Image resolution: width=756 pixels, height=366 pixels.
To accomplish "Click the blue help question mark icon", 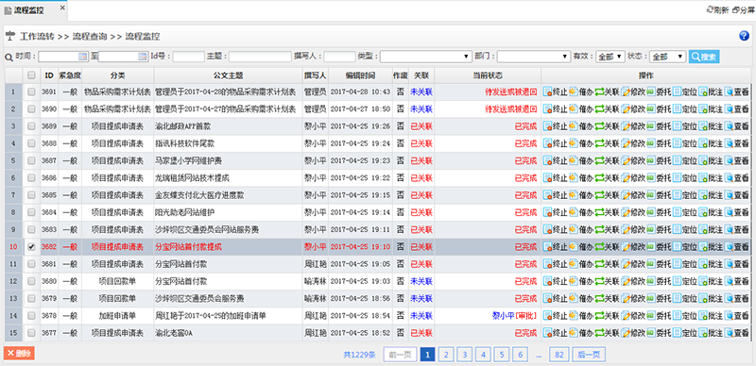I will (744, 36).
